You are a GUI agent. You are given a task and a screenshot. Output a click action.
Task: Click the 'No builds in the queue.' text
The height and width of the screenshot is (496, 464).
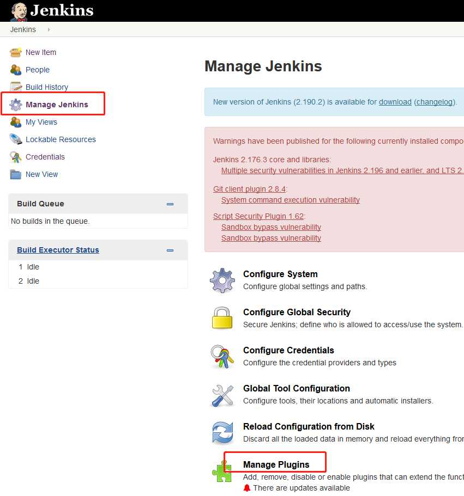click(50, 221)
